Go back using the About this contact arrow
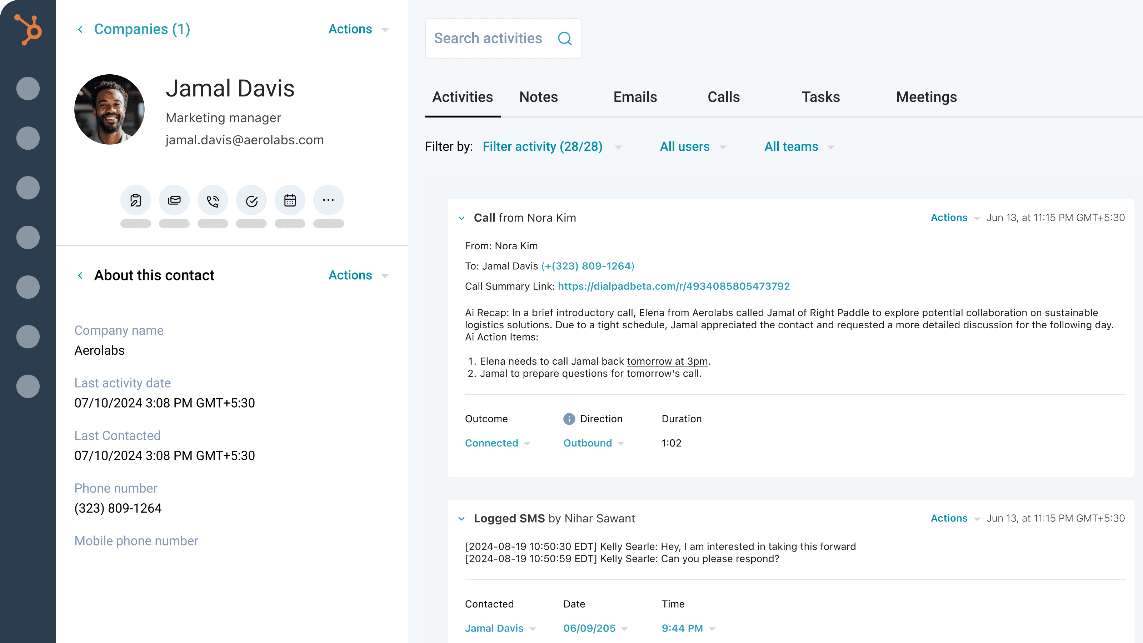1143x643 pixels. (x=80, y=275)
